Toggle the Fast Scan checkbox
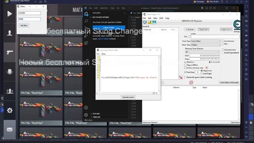 click(x=185, y=72)
